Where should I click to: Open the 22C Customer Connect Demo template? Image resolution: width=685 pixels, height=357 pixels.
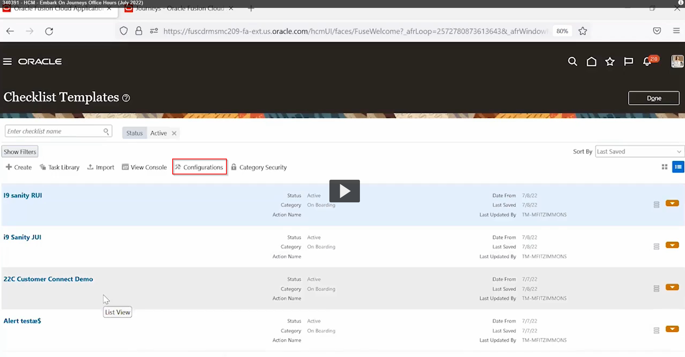[x=48, y=279]
